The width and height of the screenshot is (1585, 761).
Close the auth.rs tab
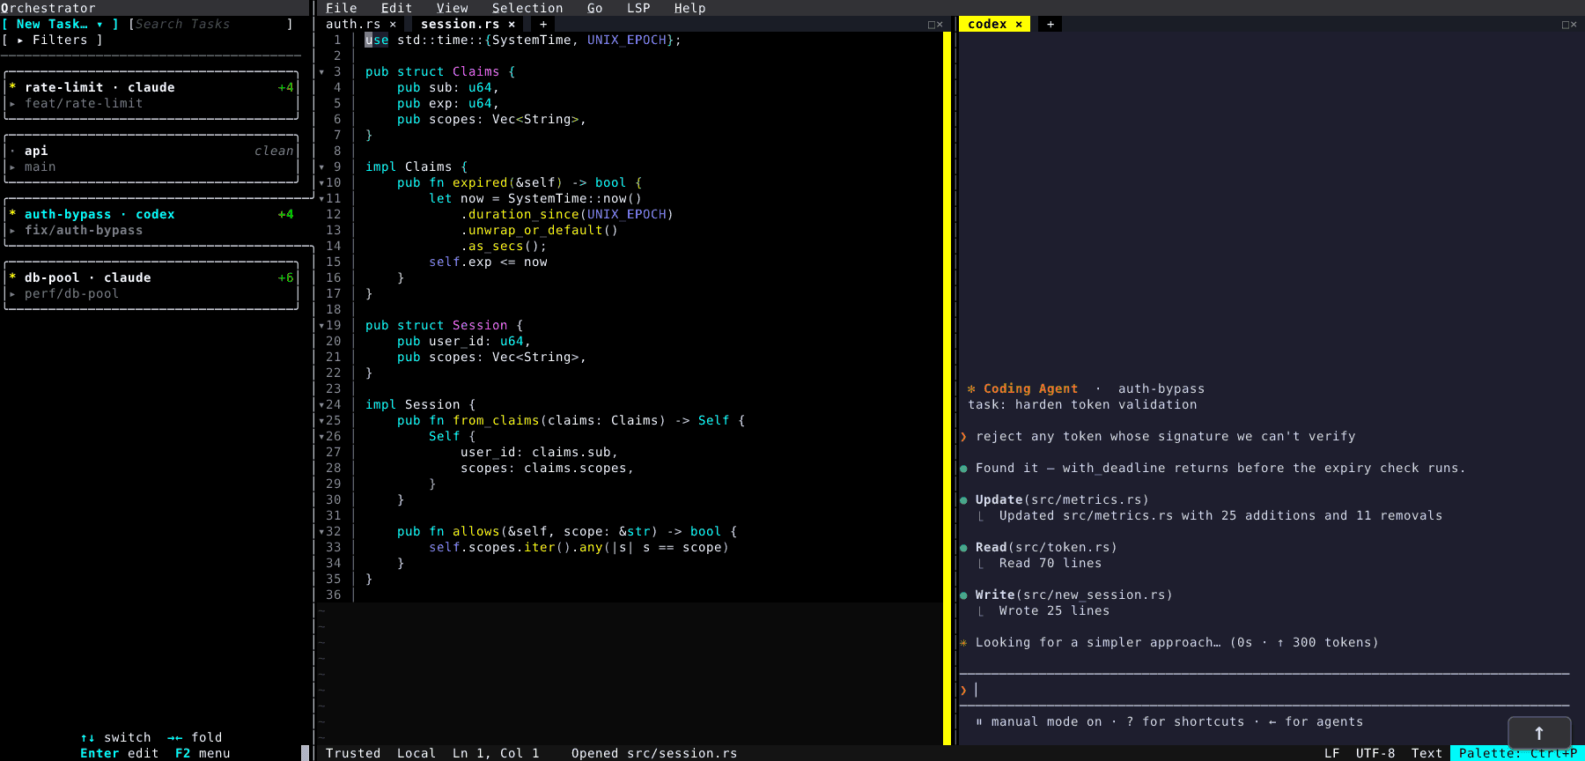[393, 24]
